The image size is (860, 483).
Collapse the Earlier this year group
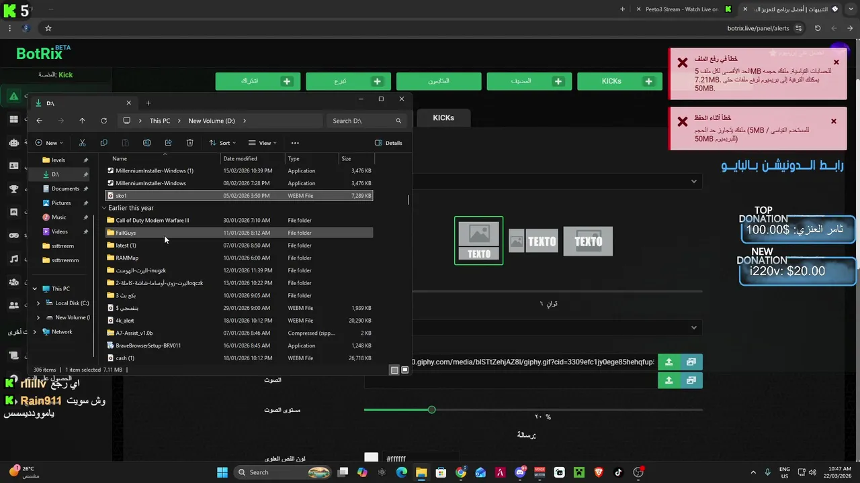(104, 208)
